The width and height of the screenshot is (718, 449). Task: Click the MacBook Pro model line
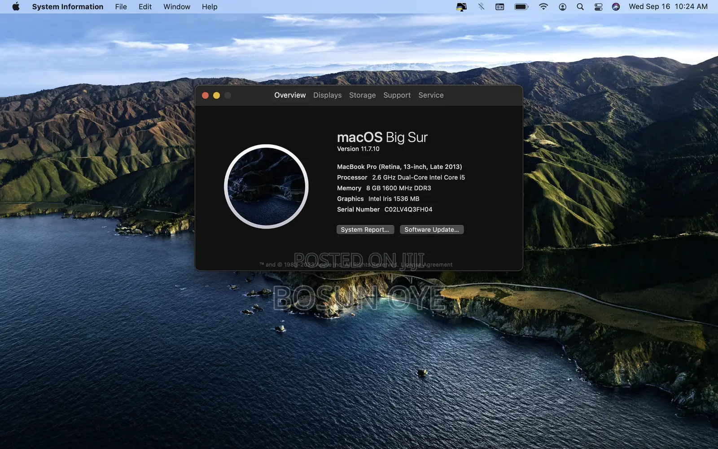399,167
